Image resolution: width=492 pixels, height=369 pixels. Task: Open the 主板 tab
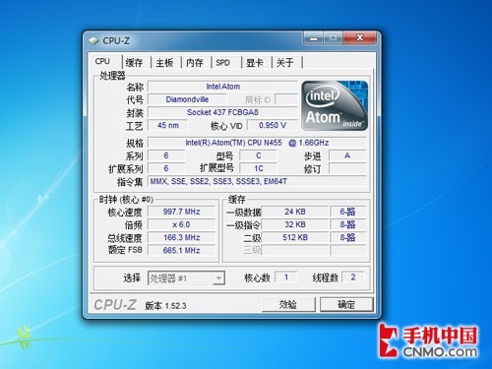(164, 62)
